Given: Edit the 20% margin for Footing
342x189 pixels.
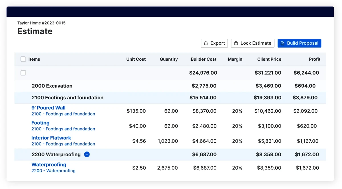Looking at the screenshot, I should [x=237, y=126].
